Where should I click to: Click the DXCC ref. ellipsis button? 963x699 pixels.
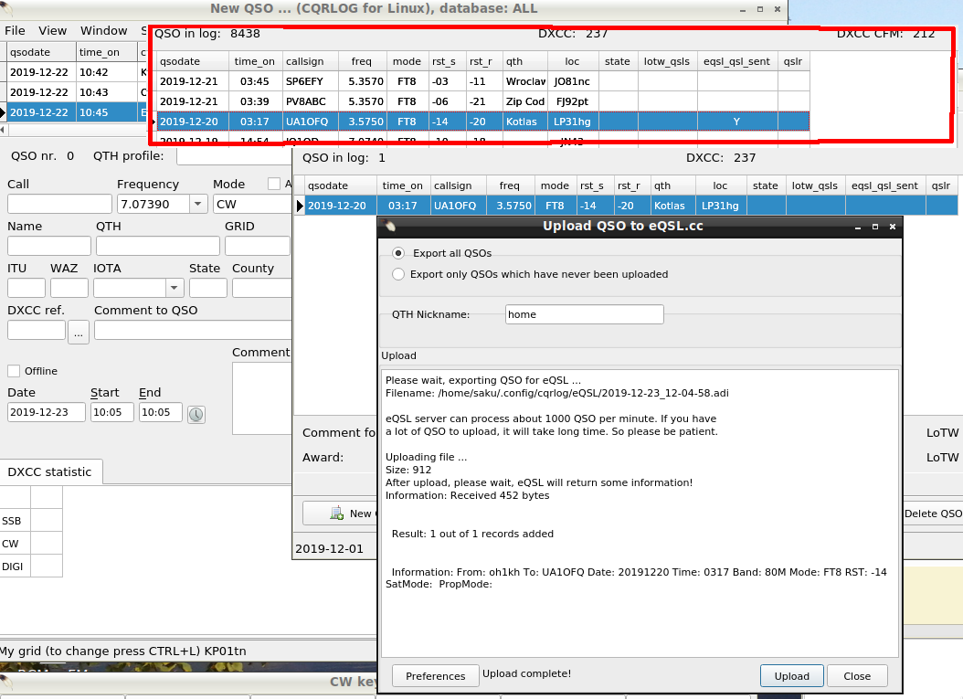78,333
